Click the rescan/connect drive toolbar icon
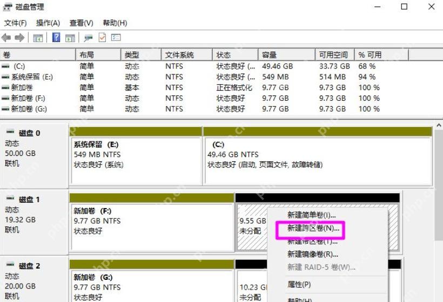This screenshot has width=443, height=302. [88, 38]
